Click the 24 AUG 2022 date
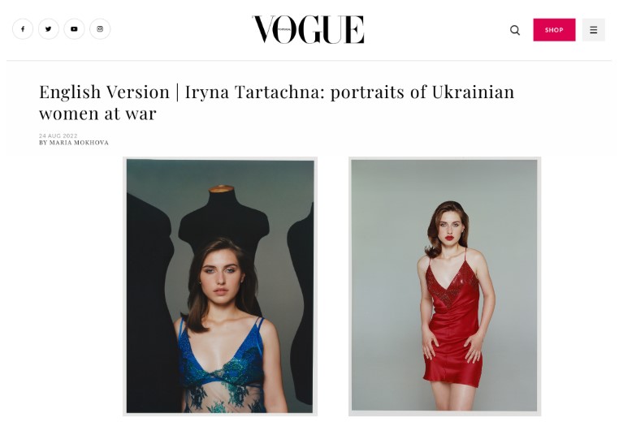The image size is (619, 426). click(58, 136)
